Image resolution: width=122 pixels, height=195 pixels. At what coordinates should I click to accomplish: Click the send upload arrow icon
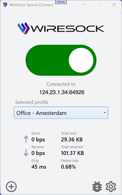[26, 139]
